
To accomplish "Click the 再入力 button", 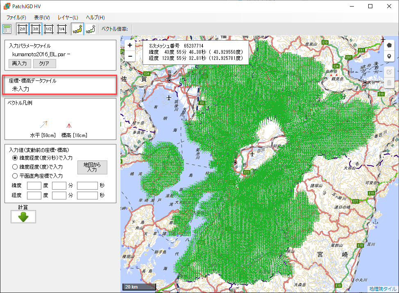I will coord(20,63).
